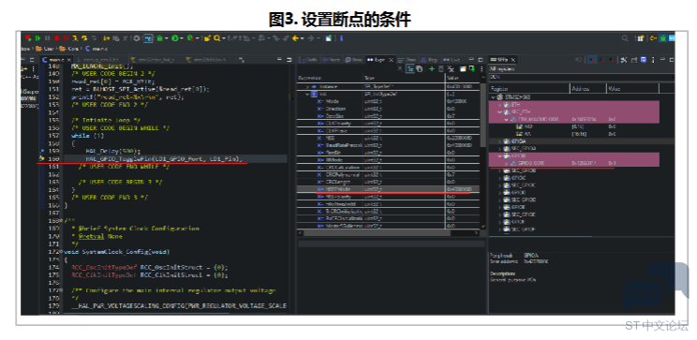Viewport: 697px width, 340px height.
Task: Click the breakpoint marker at line 160
Action: (41, 158)
